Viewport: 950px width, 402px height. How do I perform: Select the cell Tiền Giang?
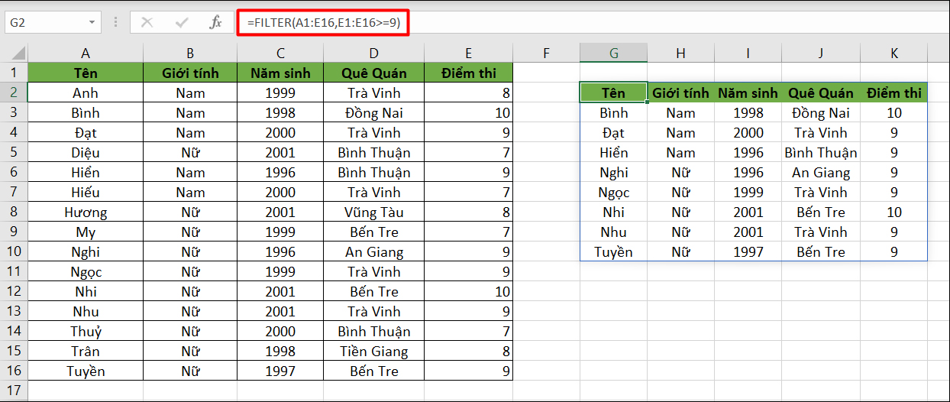[x=373, y=351]
